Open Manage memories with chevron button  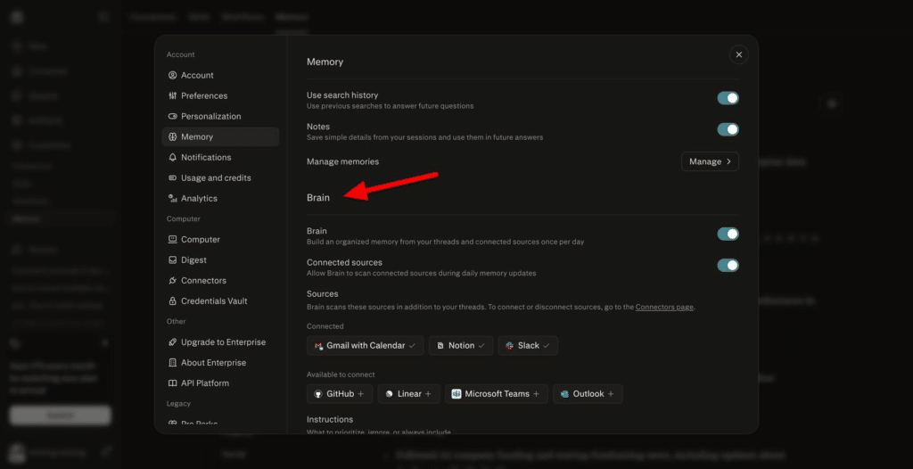click(x=710, y=161)
